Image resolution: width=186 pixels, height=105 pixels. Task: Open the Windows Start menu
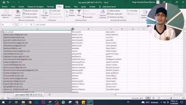3,102
